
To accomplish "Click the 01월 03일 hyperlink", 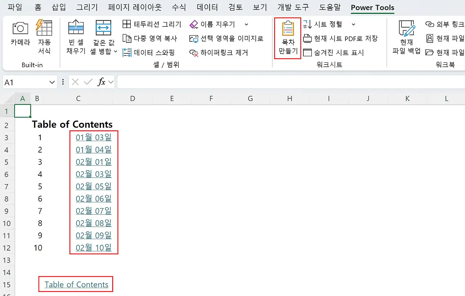I will (93, 137).
